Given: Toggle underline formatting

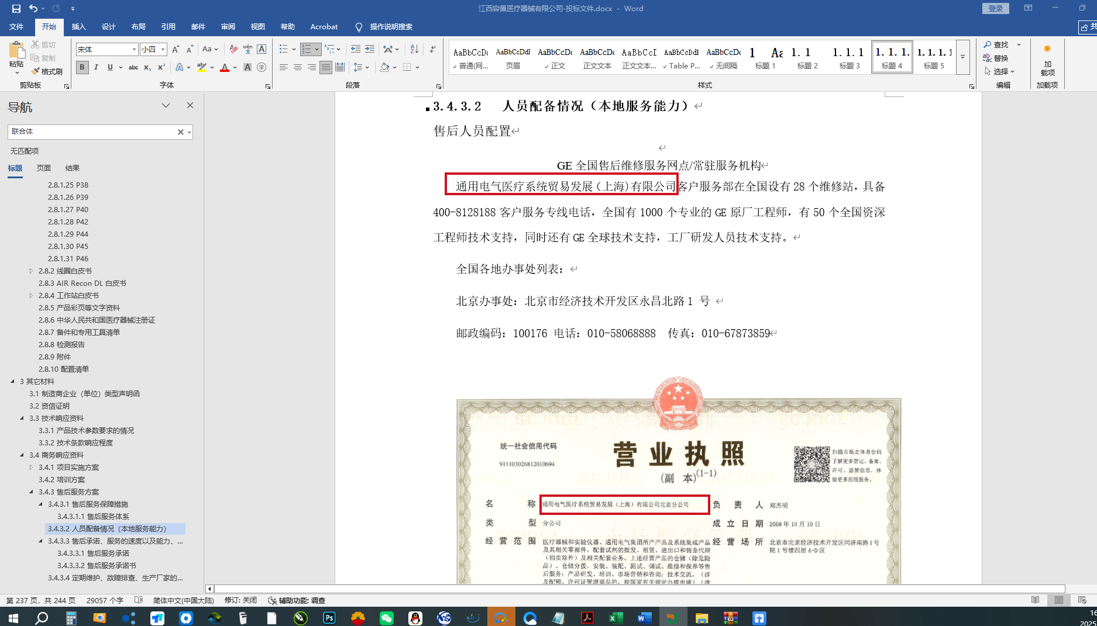Looking at the screenshot, I should [x=110, y=68].
